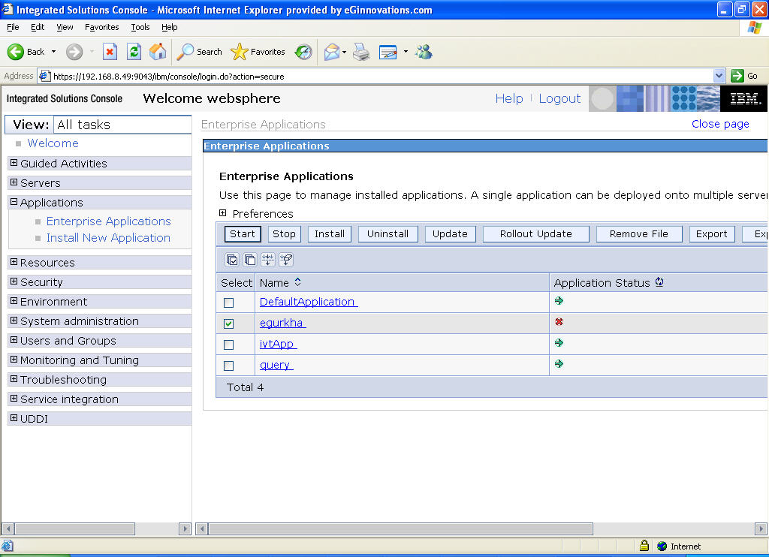Collapse the Applications section

(14, 202)
